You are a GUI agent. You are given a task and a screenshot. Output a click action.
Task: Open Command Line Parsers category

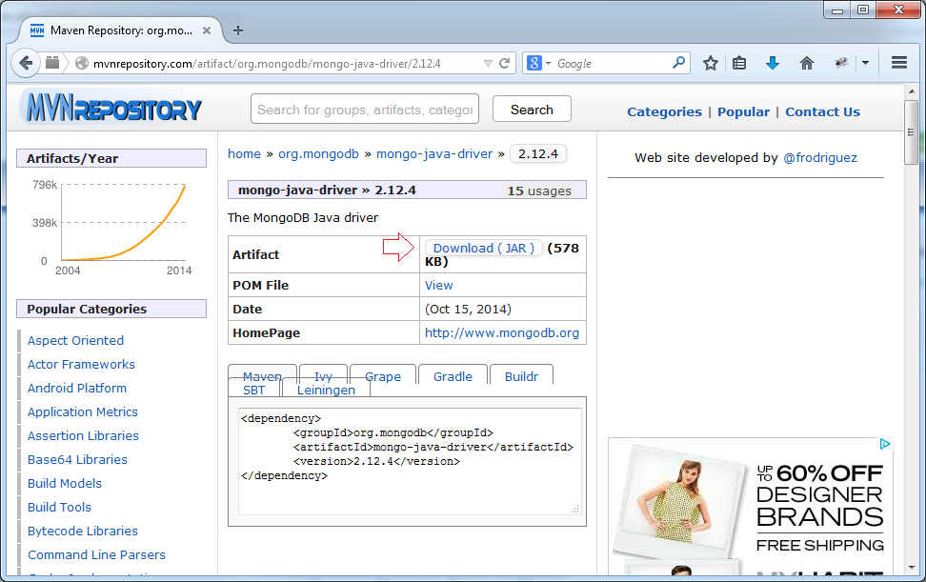96,554
